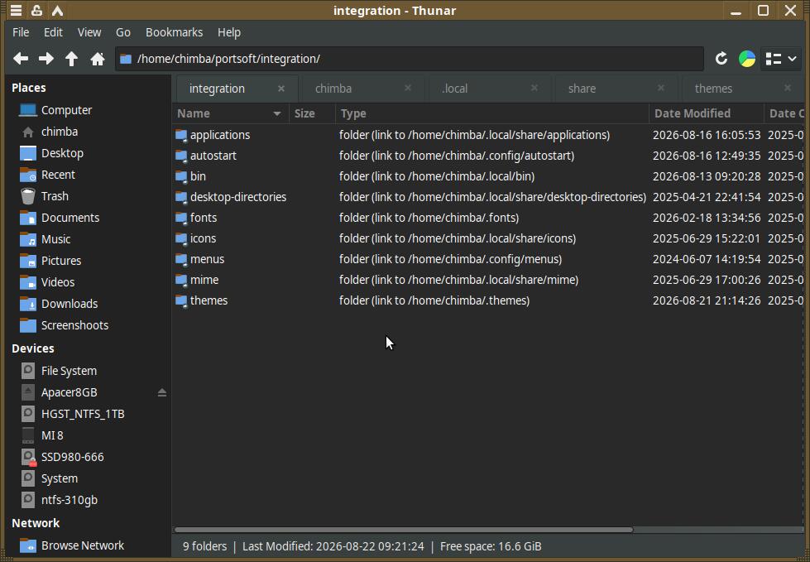Close the chimba tab
810x562 pixels.
(x=408, y=89)
